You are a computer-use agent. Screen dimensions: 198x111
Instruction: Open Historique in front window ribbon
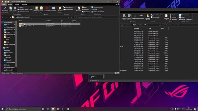[86, 12]
